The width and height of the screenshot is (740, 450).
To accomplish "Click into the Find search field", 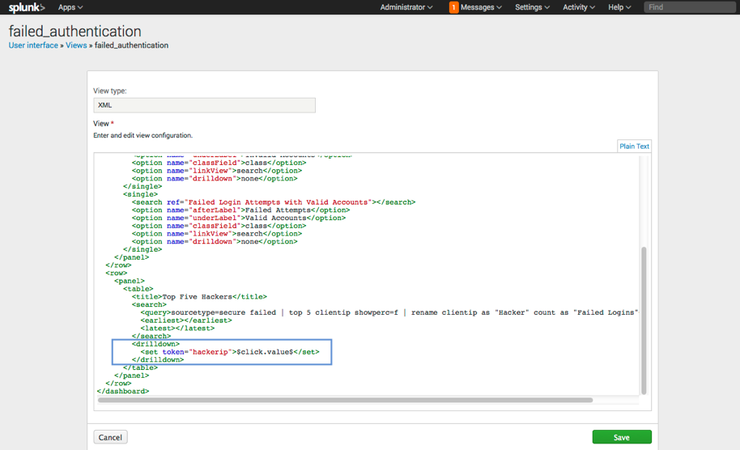I will click(x=690, y=7).
